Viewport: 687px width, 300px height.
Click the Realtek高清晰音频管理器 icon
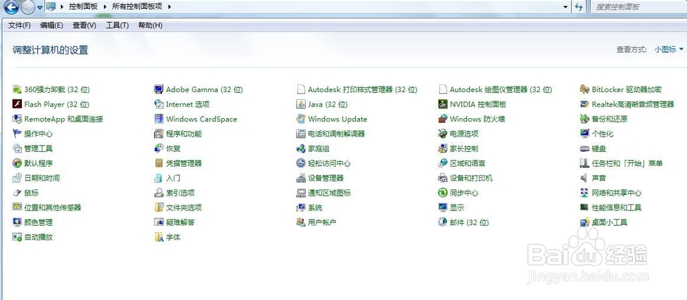coord(585,104)
